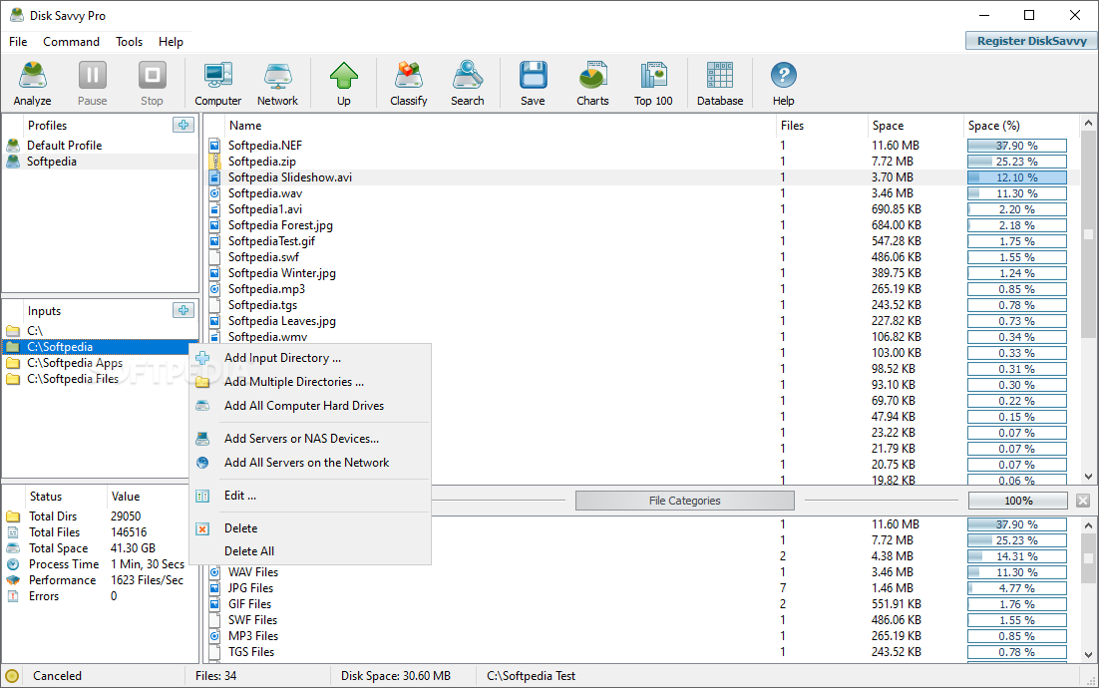Click the Softpedia.wav file icon

(x=214, y=193)
